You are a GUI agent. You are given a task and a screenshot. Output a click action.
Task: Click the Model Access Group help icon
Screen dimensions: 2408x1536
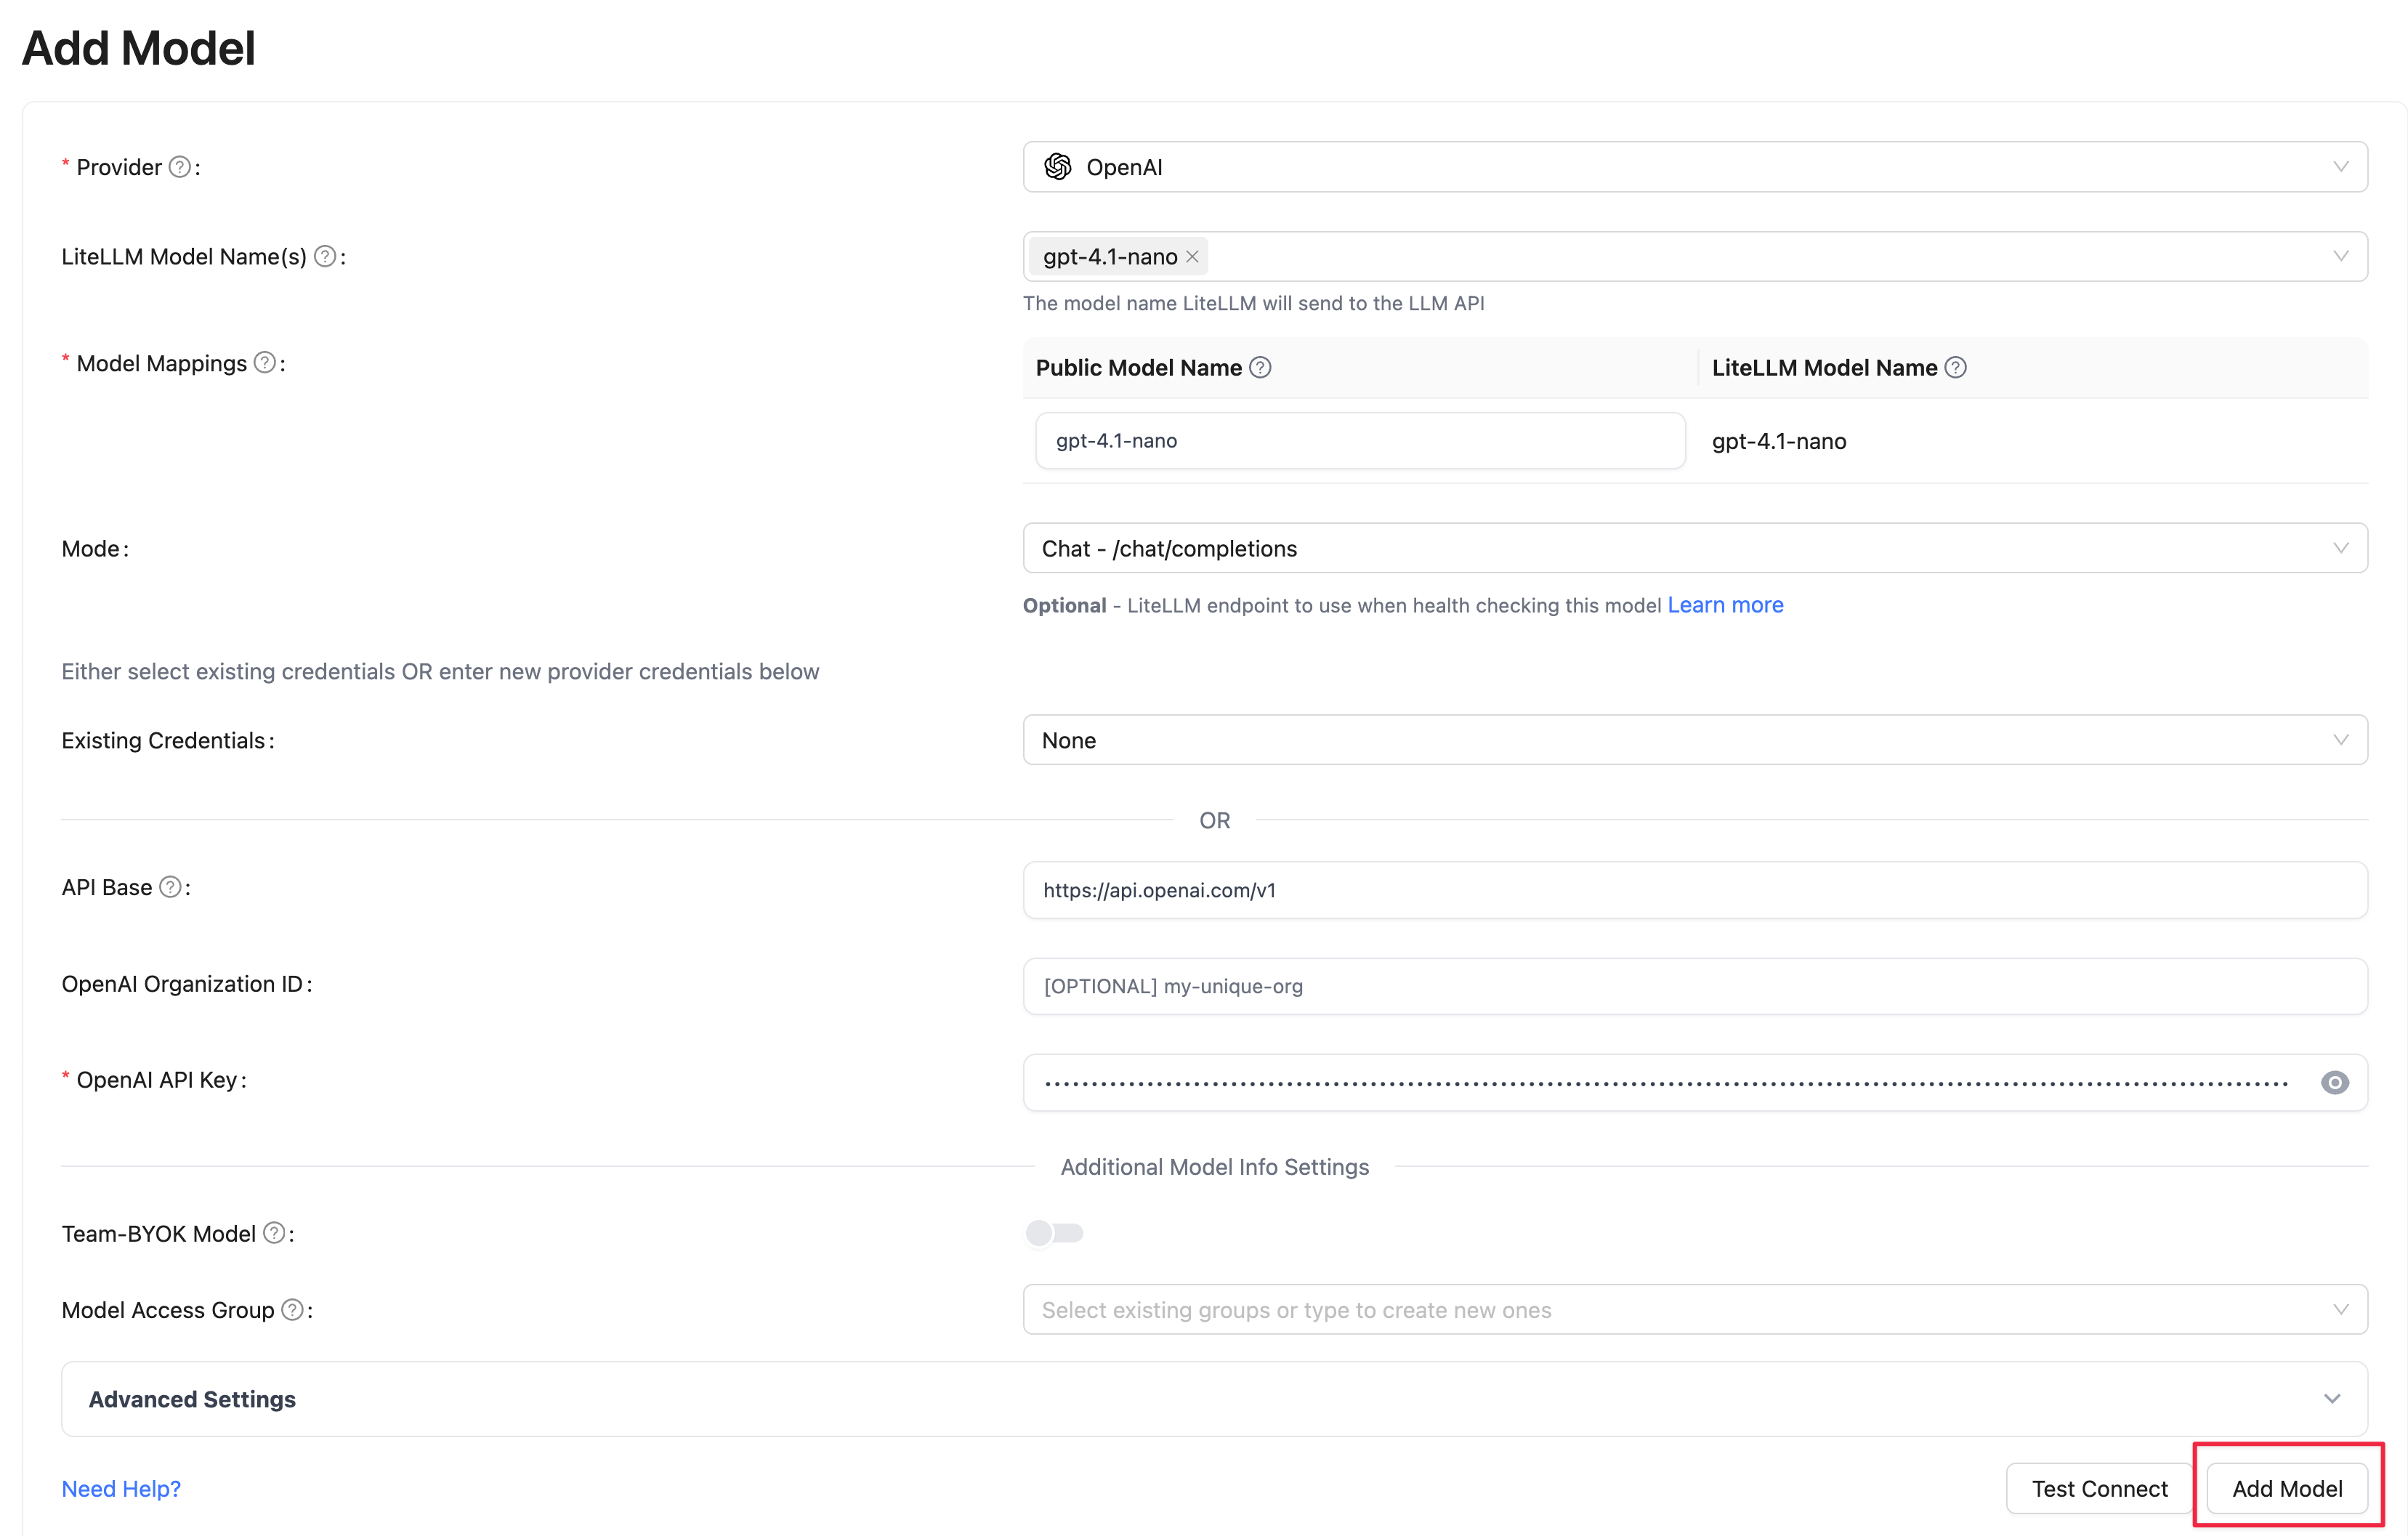(293, 1310)
